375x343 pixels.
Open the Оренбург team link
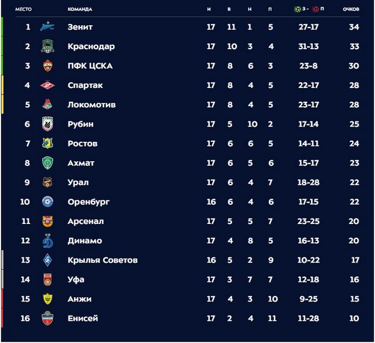(x=88, y=202)
